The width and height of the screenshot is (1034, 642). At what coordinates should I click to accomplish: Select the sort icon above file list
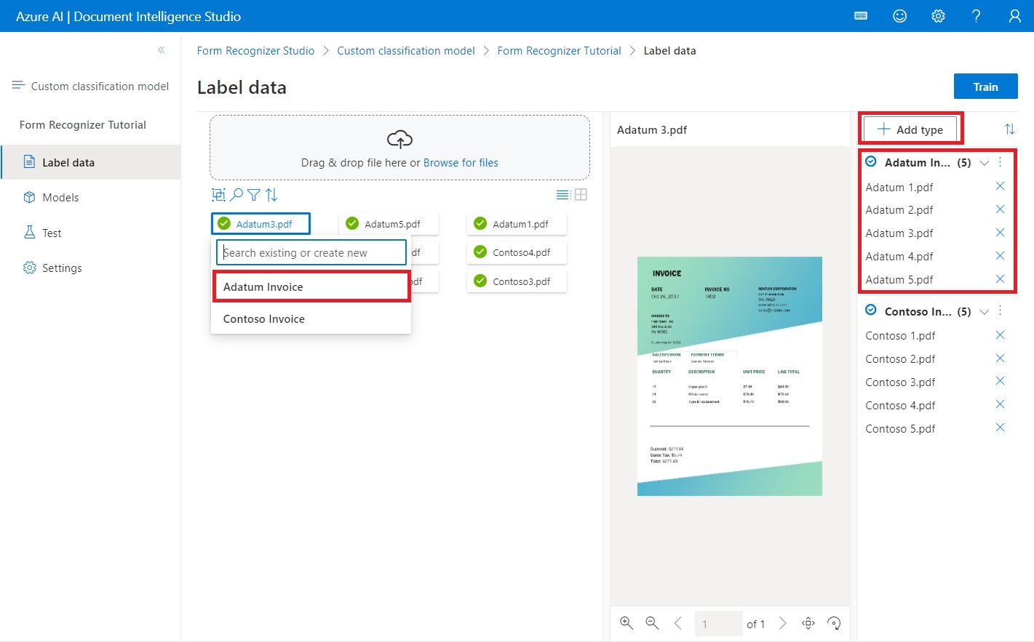(x=271, y=195)
